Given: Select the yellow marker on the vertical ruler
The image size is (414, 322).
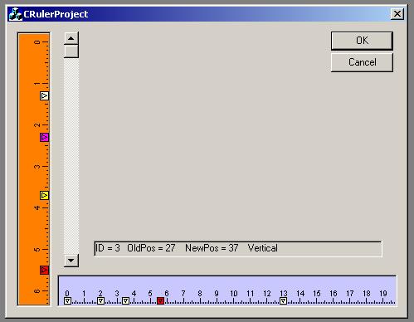Looking at the screenshot, I should [44, 195].
